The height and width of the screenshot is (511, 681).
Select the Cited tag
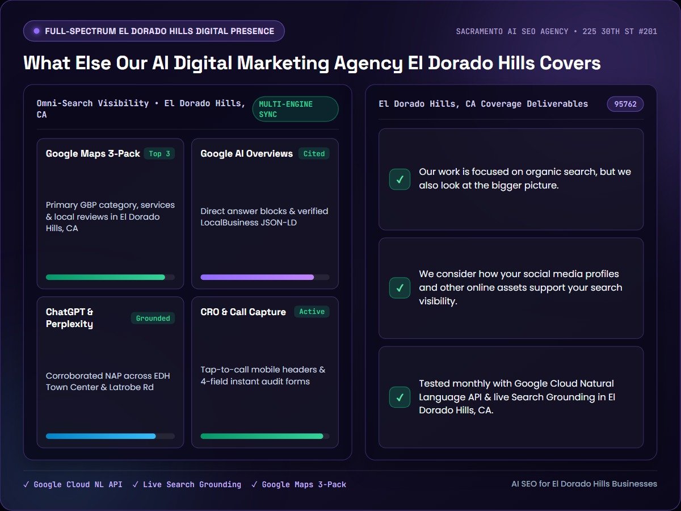tap(314, 154)
